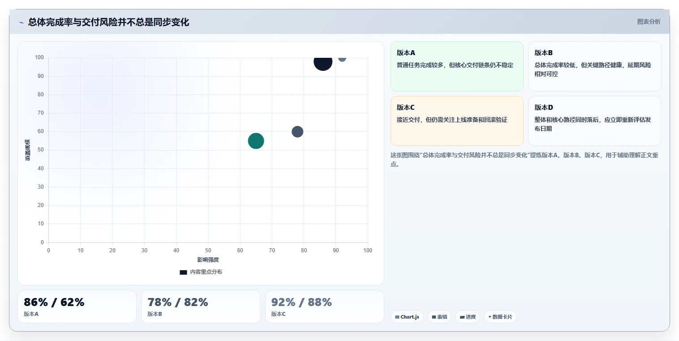
Task: Click the 数据卡片 tag pill
Action: tap(500, 317)
